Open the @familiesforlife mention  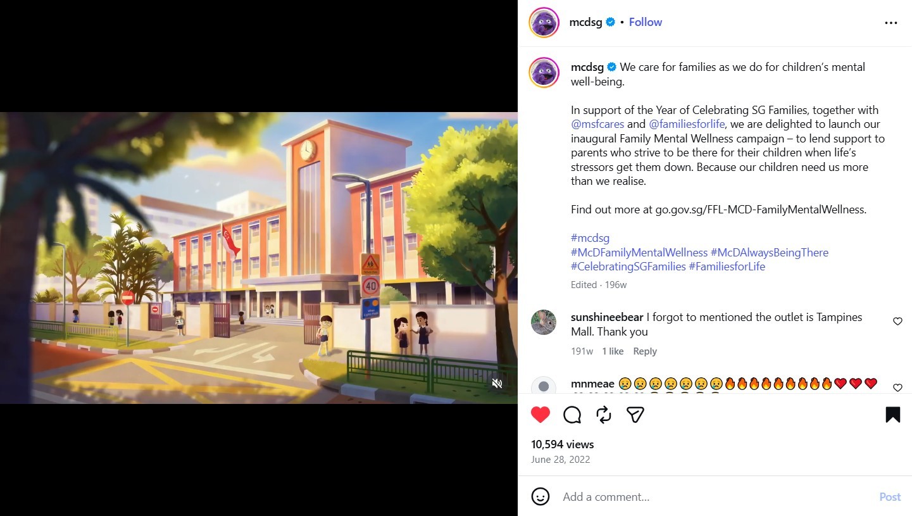click(x=687, y=124)
